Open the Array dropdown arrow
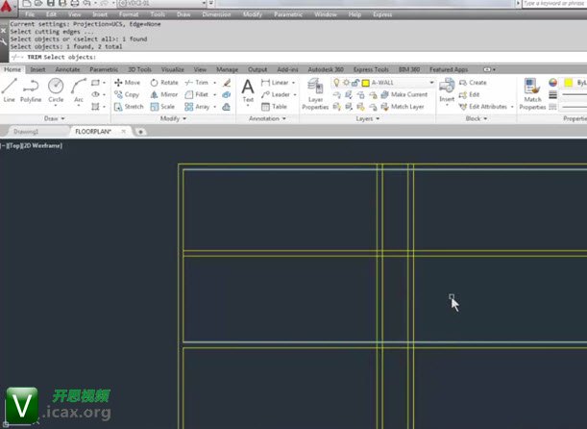 [x=215, y=107]
